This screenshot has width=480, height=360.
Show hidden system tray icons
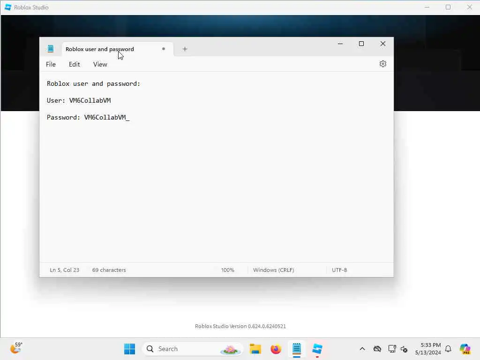coord(362,349)
